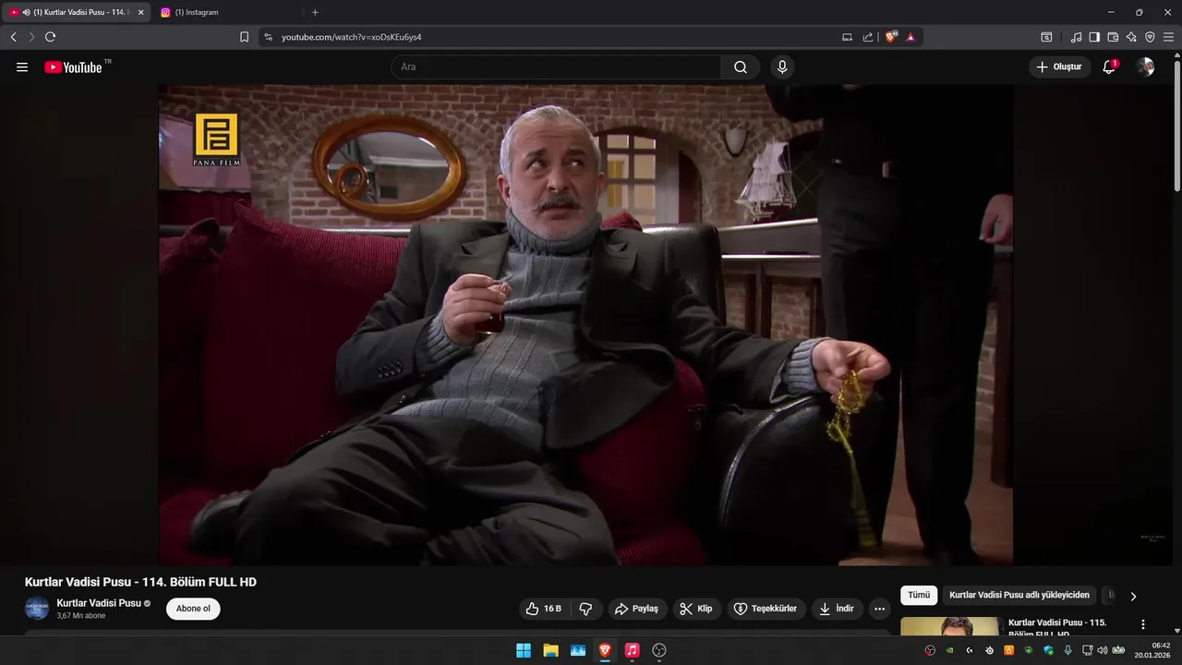
Task: Open a new browser tab
Action: [x=315, y=12]
